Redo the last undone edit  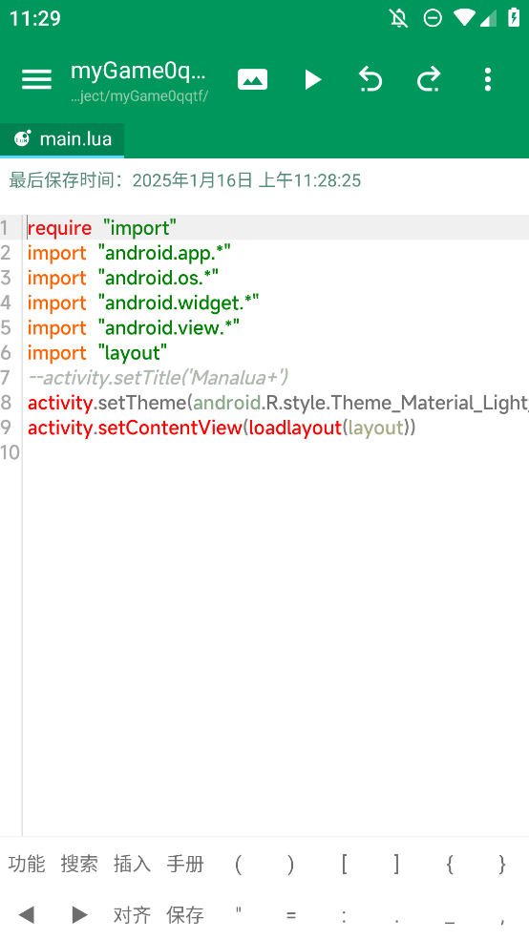(429, 79)
